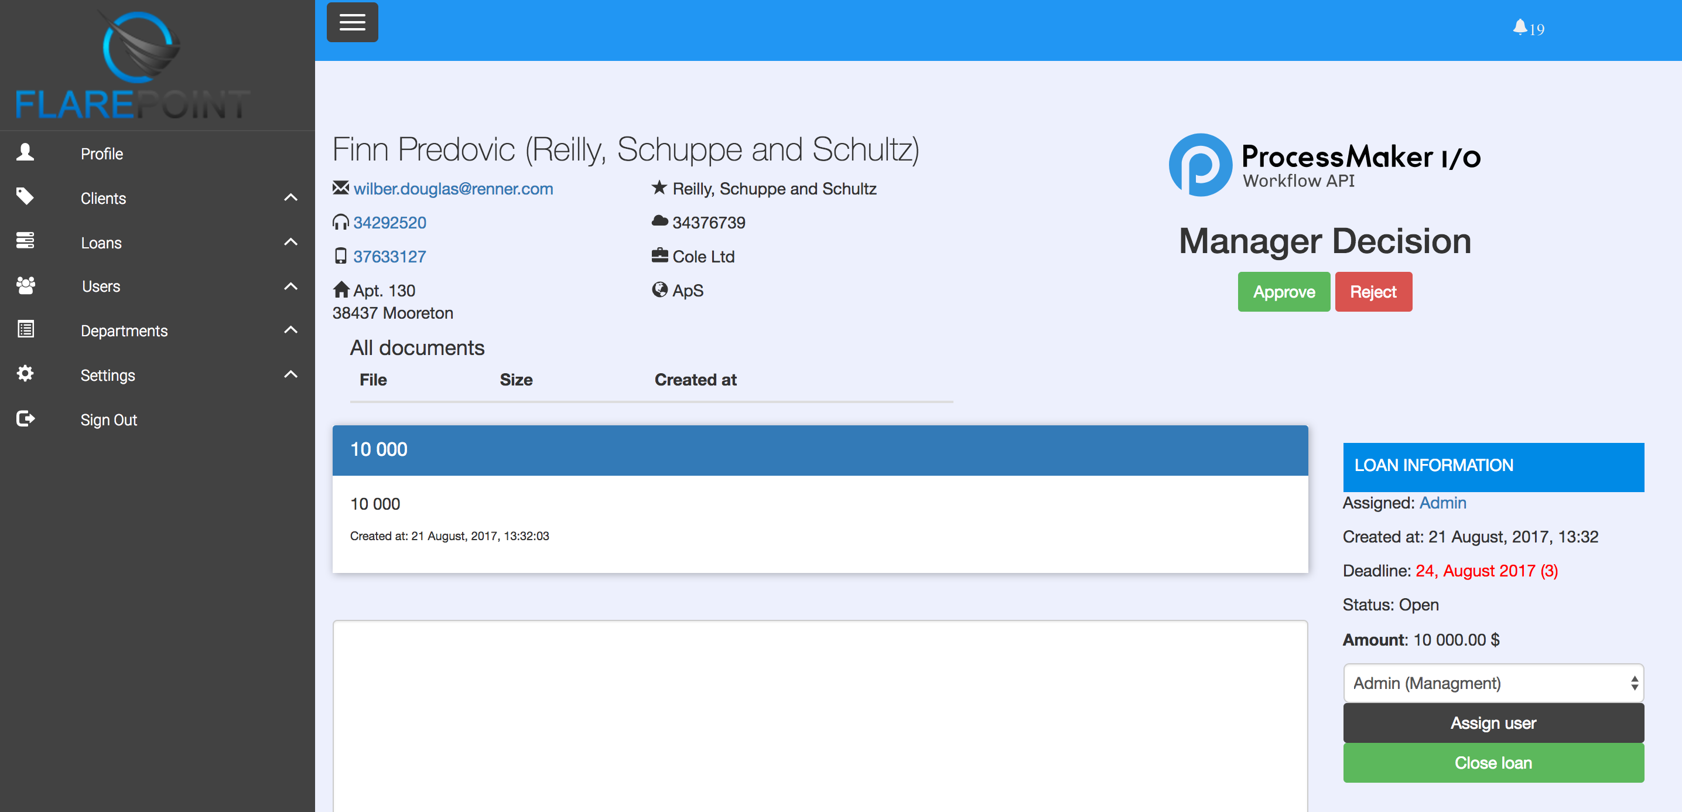Screen dimensions: 1682x812
Task: Click the globe icon beside ApS
Action: [659, 289]
